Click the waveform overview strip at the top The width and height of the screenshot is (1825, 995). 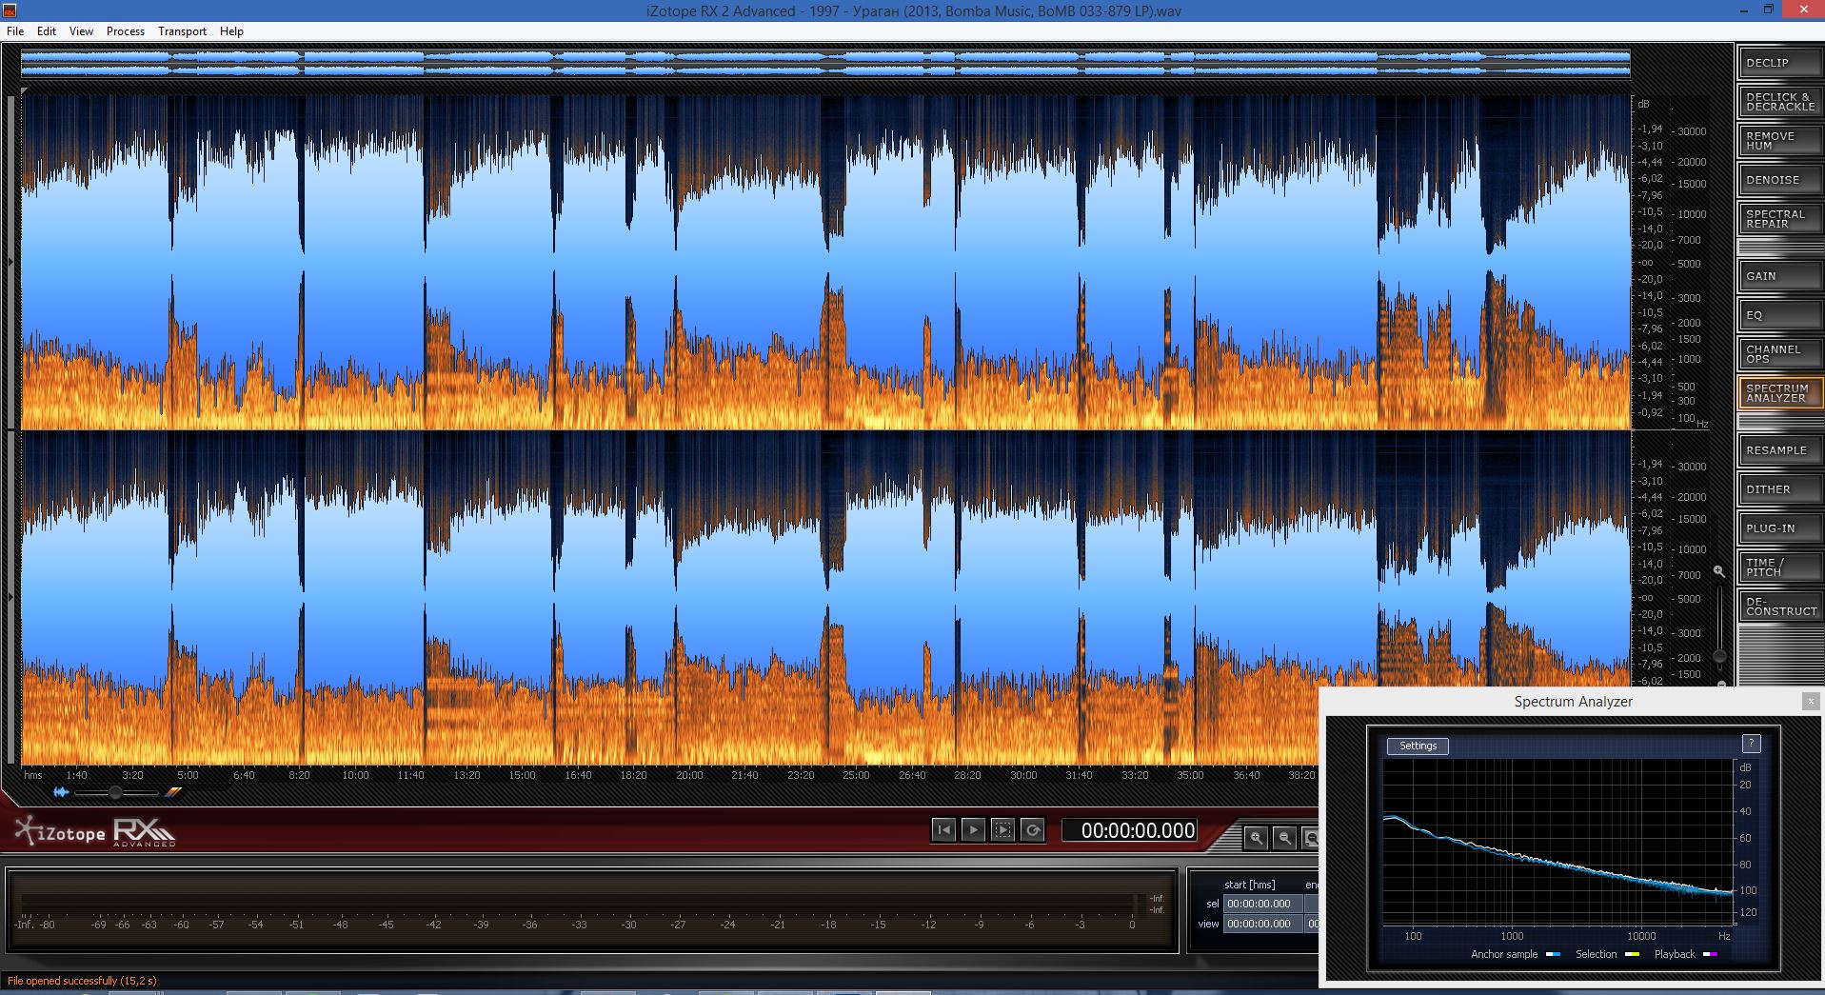point(825,64)
